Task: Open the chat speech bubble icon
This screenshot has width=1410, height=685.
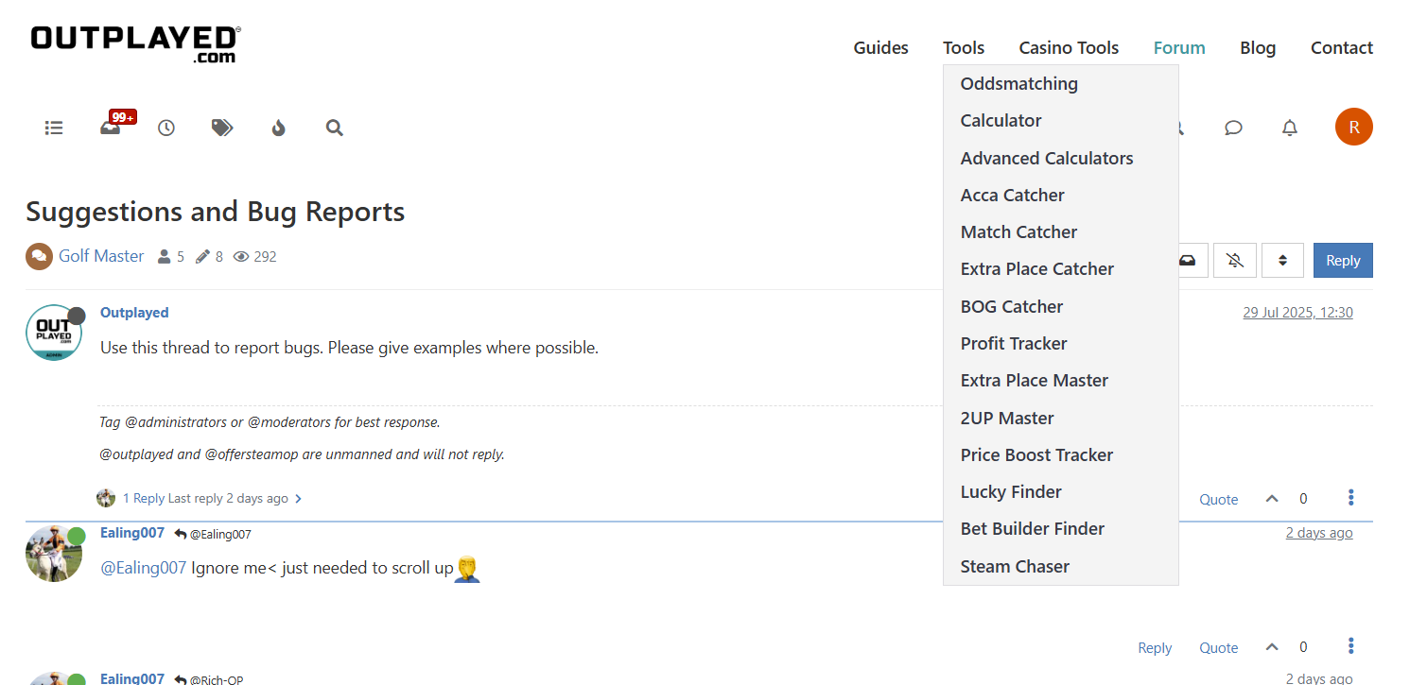Action: (x=1233, y=128)
